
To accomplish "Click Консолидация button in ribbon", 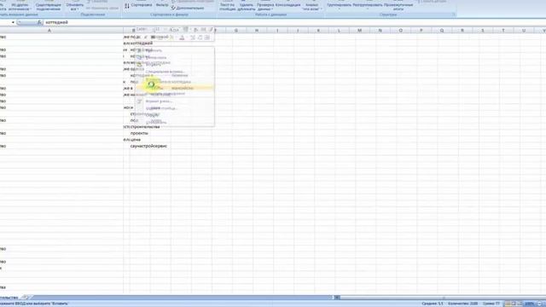I will pyautogui.click(x=288, y=5).
